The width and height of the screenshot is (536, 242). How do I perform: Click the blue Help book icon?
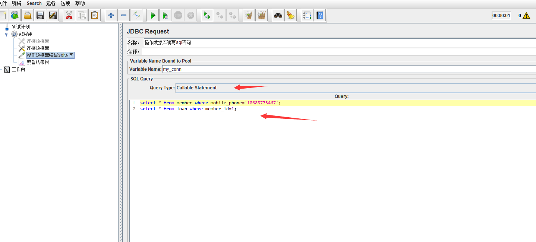319,15
